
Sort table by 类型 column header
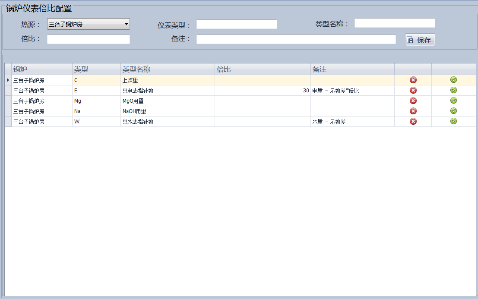pyautogui.click(x=96, y=69)
